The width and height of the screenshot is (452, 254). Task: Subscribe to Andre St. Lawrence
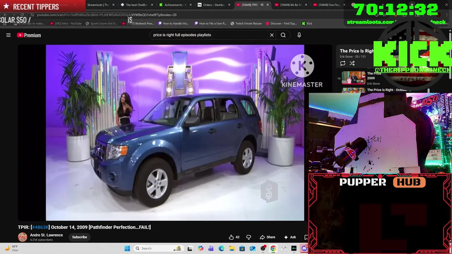[79, 237]
